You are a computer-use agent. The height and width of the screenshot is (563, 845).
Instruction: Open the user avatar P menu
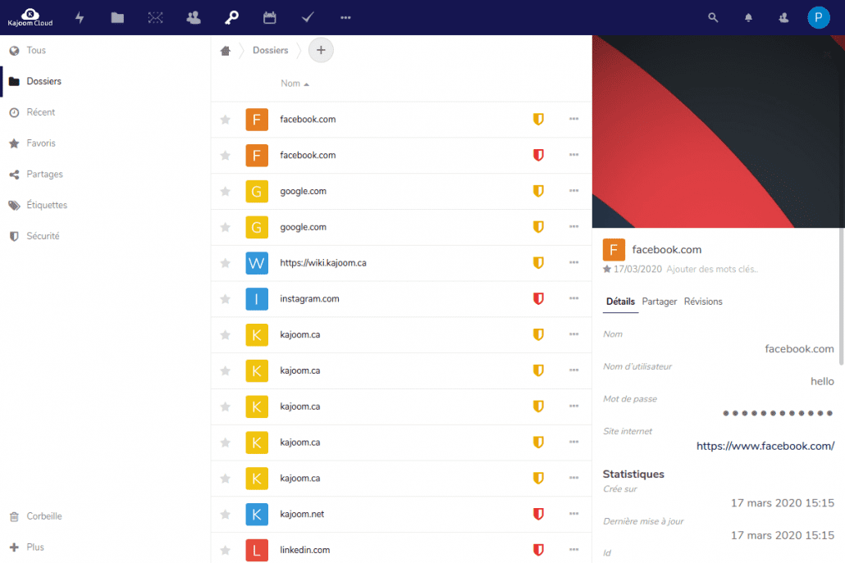click(818, 18)
